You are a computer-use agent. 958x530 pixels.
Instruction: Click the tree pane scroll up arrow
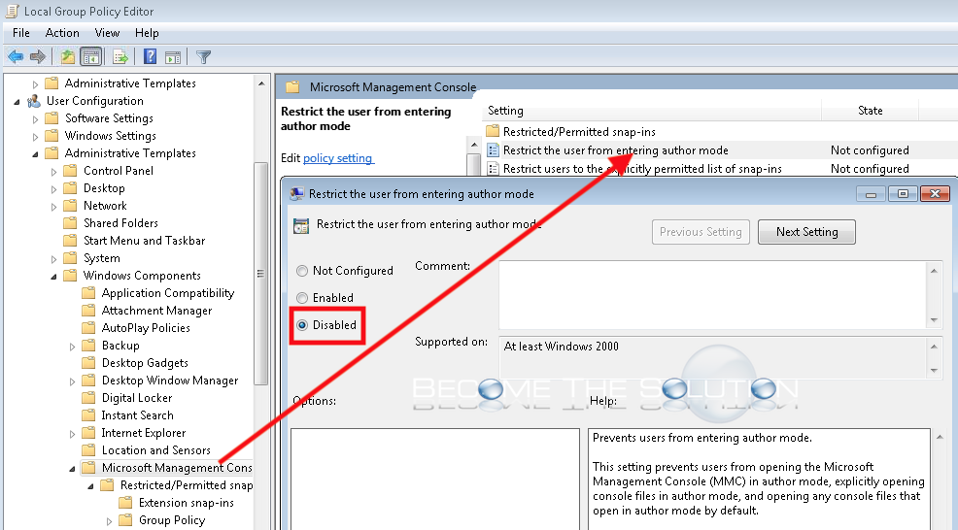click(261, 83)
